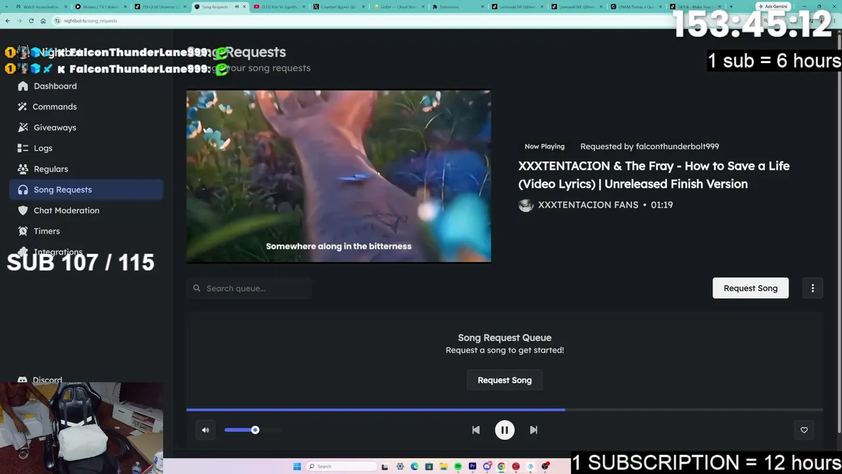
Task: Click the Chat Moderation shield icon
Action: [23, 211]
